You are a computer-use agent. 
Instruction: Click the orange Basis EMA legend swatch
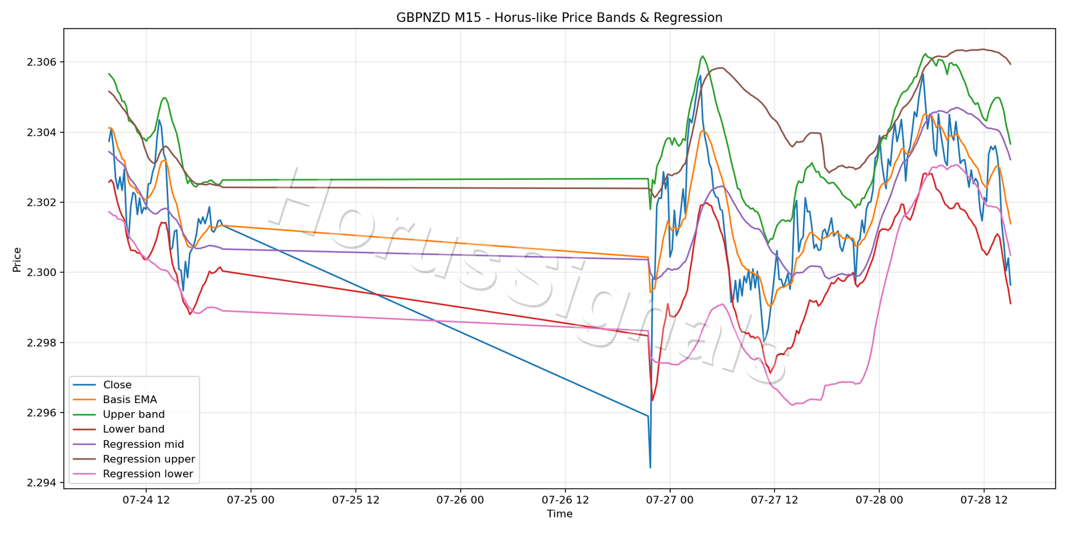pyautogui.click(x=85, y=400)
